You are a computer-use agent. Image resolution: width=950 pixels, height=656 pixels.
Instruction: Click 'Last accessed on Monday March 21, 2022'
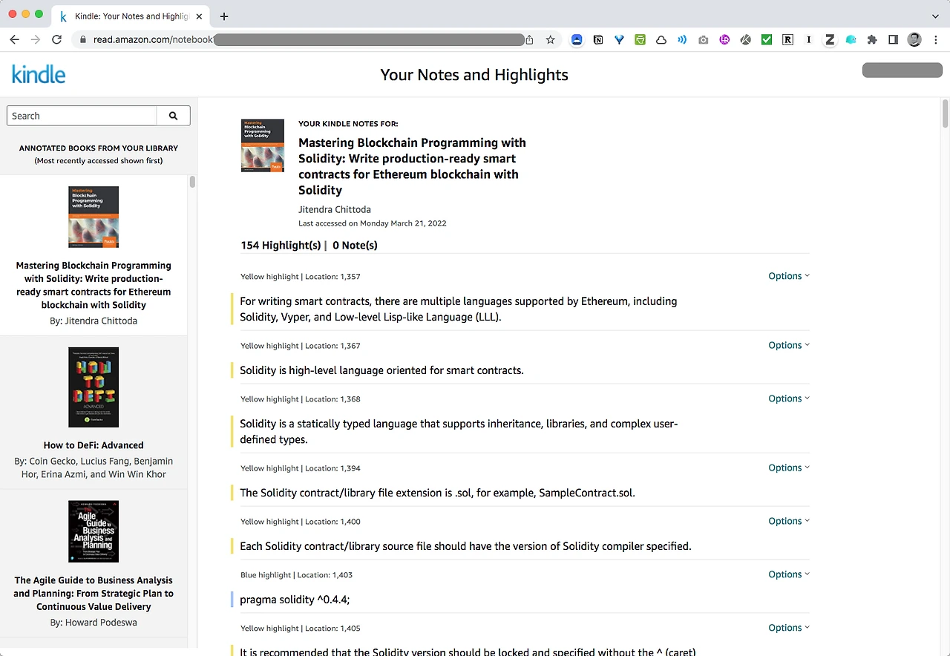point(373,223)
